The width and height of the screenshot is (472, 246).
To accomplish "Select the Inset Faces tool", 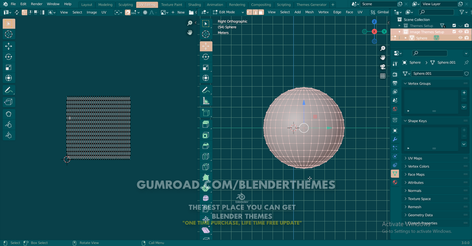I will [x=206, y=135].
